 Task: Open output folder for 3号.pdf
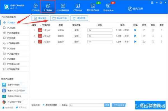pos(144,42)
